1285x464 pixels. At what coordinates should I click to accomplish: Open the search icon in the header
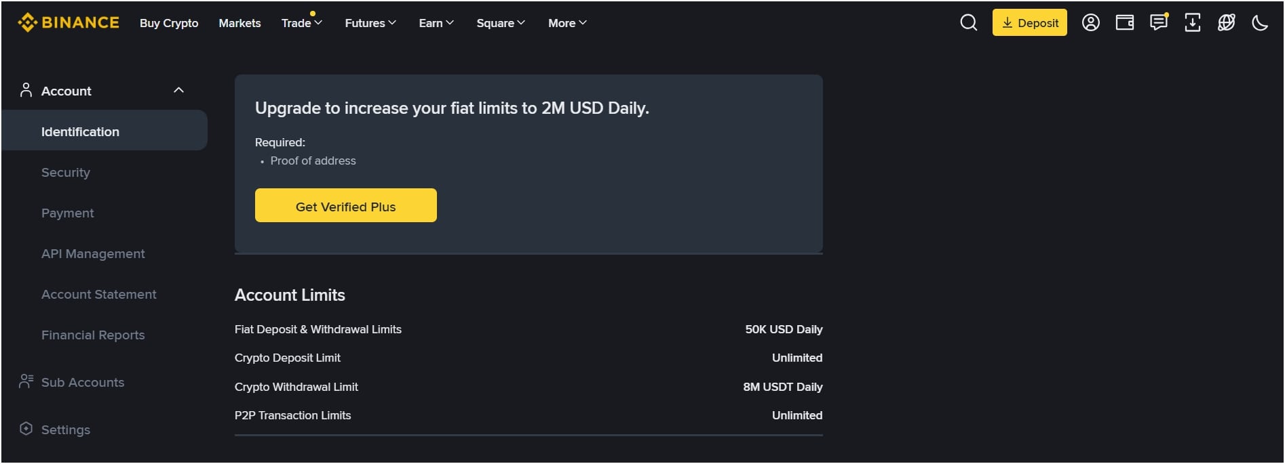pyautogui.click(x=967, y=22)
